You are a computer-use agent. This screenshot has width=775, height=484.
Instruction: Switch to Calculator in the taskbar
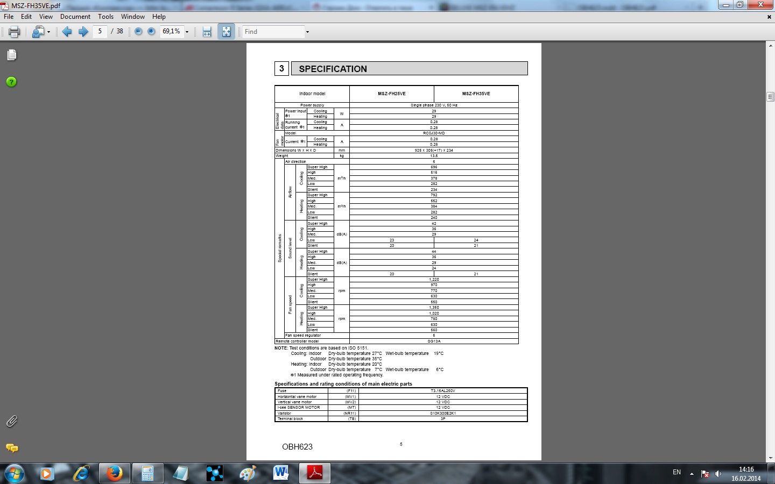pos(147,474)
